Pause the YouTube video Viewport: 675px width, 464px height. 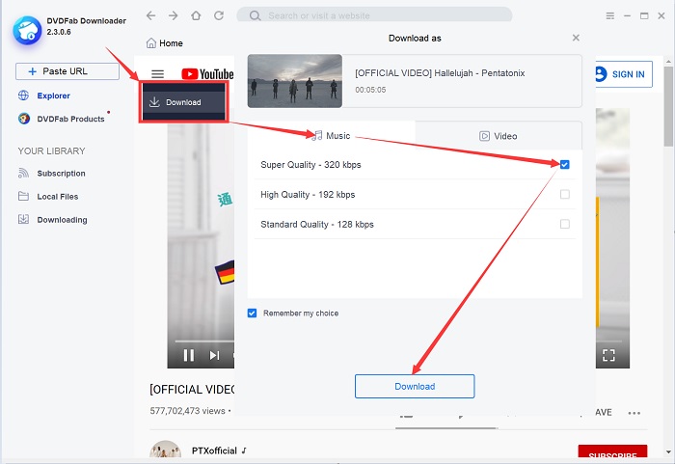189,355
